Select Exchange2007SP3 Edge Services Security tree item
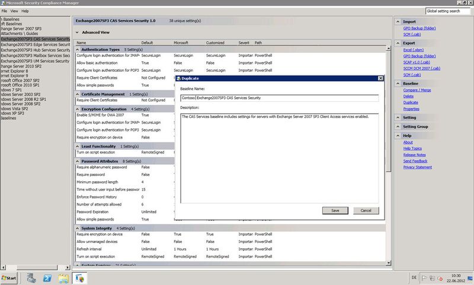474x285 pixels. point(35,44)
